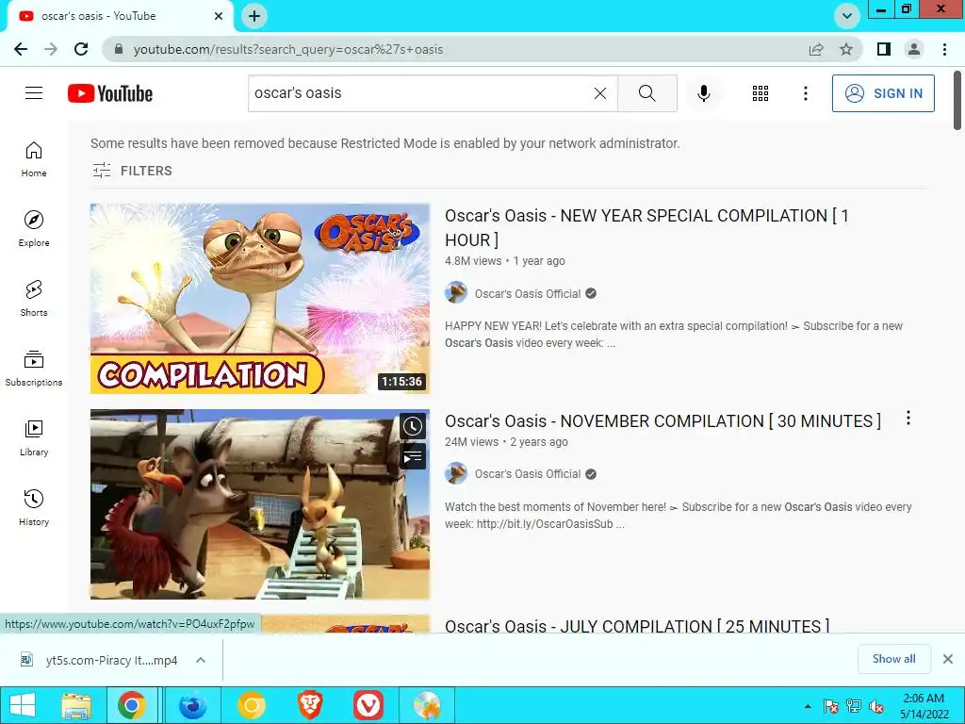965x724 pixels.
Task: Click the YouTube logo
Action: tap(110, 93)
